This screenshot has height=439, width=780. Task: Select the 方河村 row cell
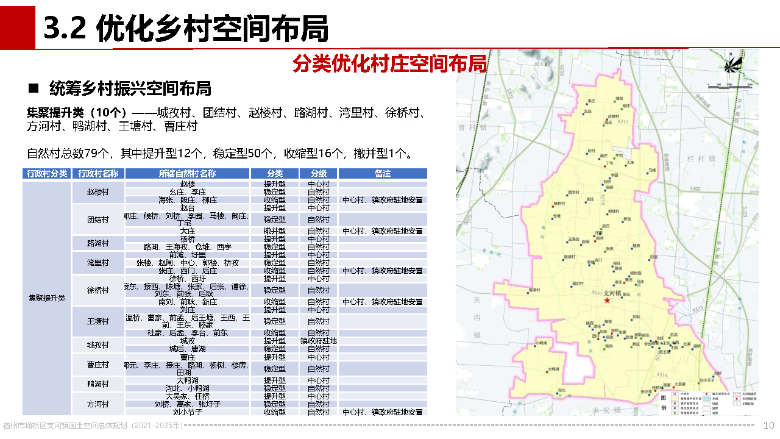click(x=98, y=404)
